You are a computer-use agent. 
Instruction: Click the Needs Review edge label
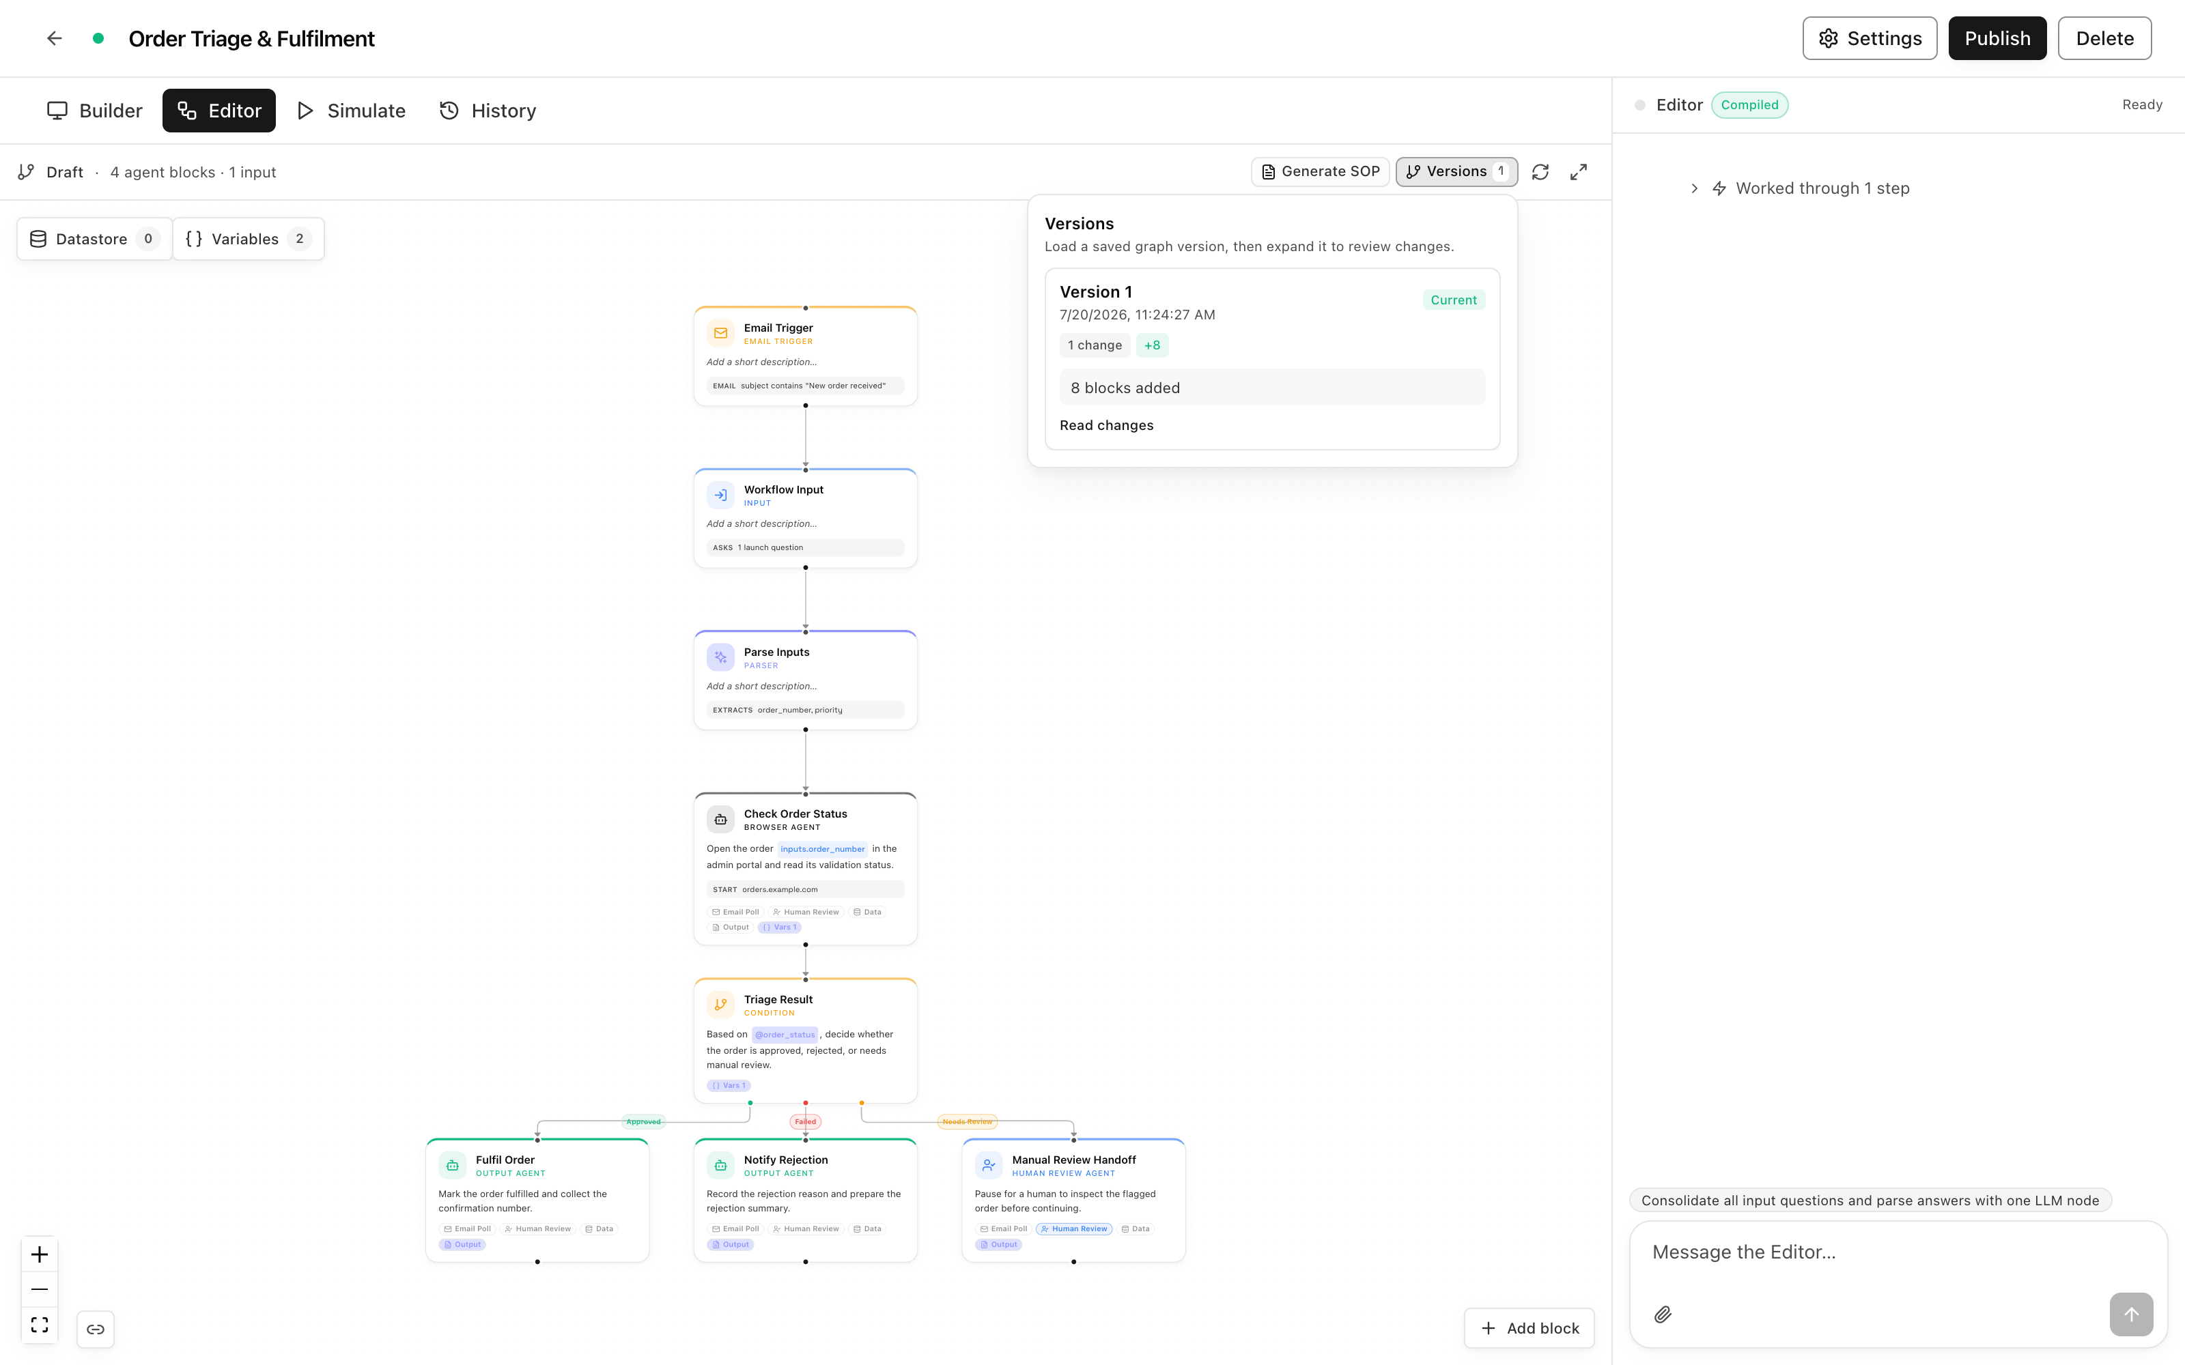(x=967, y=1121)
